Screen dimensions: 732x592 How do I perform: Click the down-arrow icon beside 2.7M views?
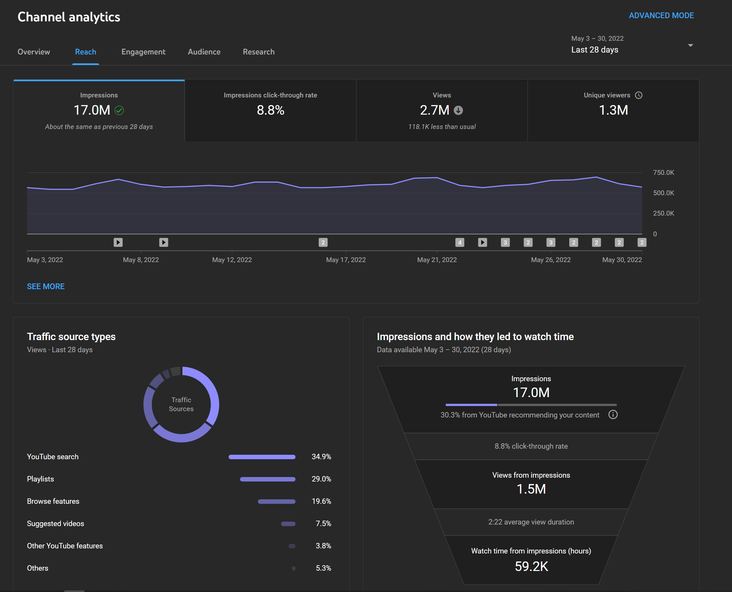pyautogui.click(x=458, y=111)
